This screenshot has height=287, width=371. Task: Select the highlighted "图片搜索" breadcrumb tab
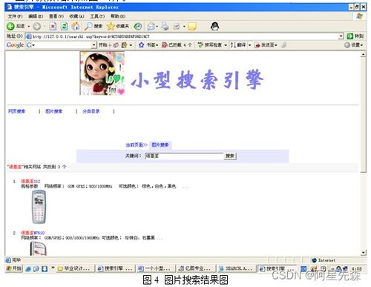tap(160, 145)
